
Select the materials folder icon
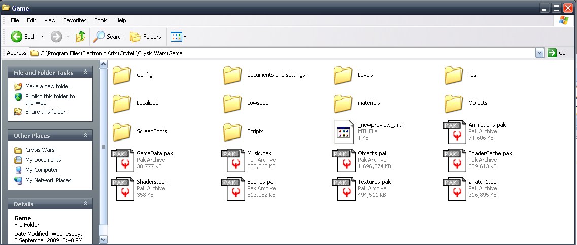[343, 103]
